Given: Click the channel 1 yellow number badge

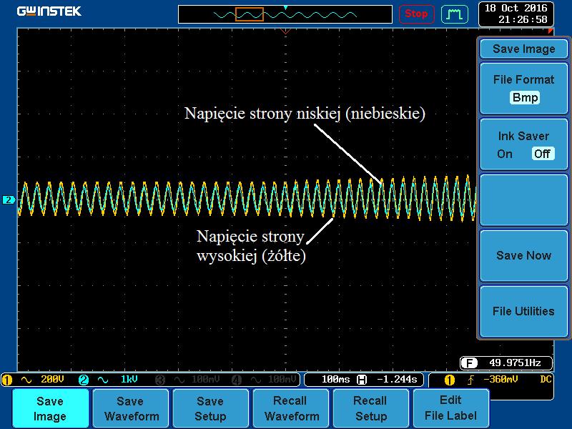Looking at the screenshot, I should click(7, 380).
